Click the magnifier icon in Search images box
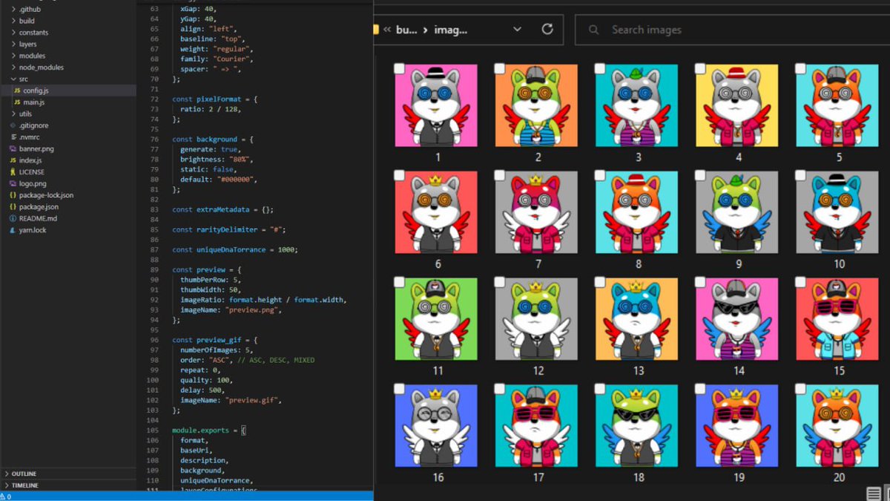890x501 pixels. tap(594, 30)
